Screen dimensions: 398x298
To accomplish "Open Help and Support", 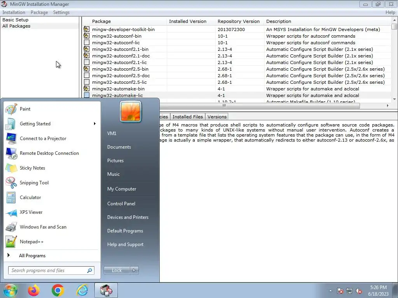I will tap(125, 244).
